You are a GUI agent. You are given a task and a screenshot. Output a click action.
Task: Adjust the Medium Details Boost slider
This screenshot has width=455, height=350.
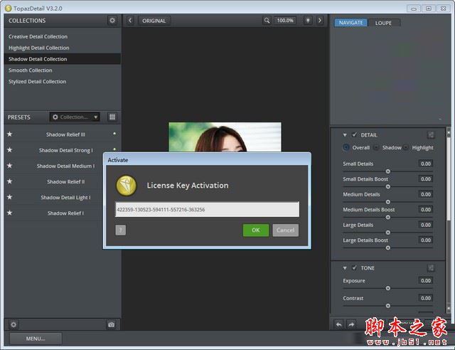click(x=387, y=217)
